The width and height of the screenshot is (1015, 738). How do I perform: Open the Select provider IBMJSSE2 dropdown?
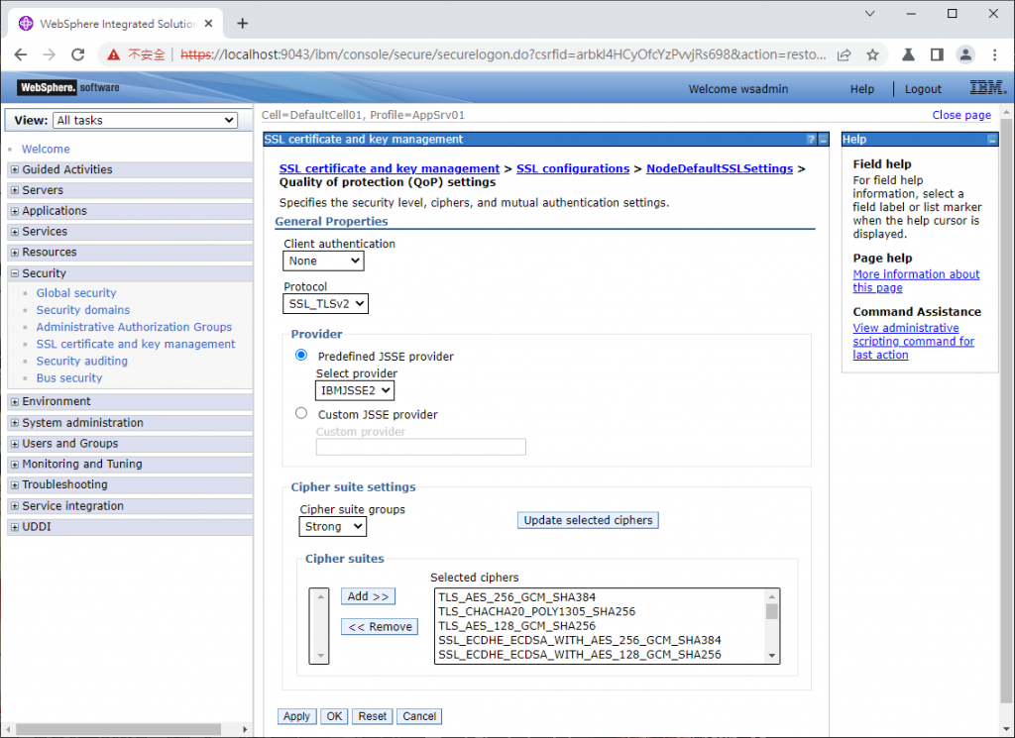(355, 390)
